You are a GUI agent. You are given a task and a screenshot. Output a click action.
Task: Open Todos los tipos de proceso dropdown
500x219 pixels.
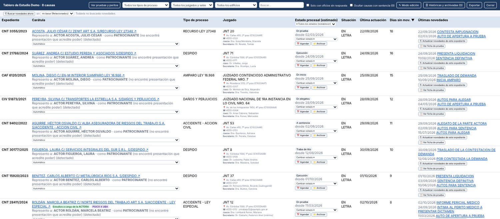tap(146, 5)
